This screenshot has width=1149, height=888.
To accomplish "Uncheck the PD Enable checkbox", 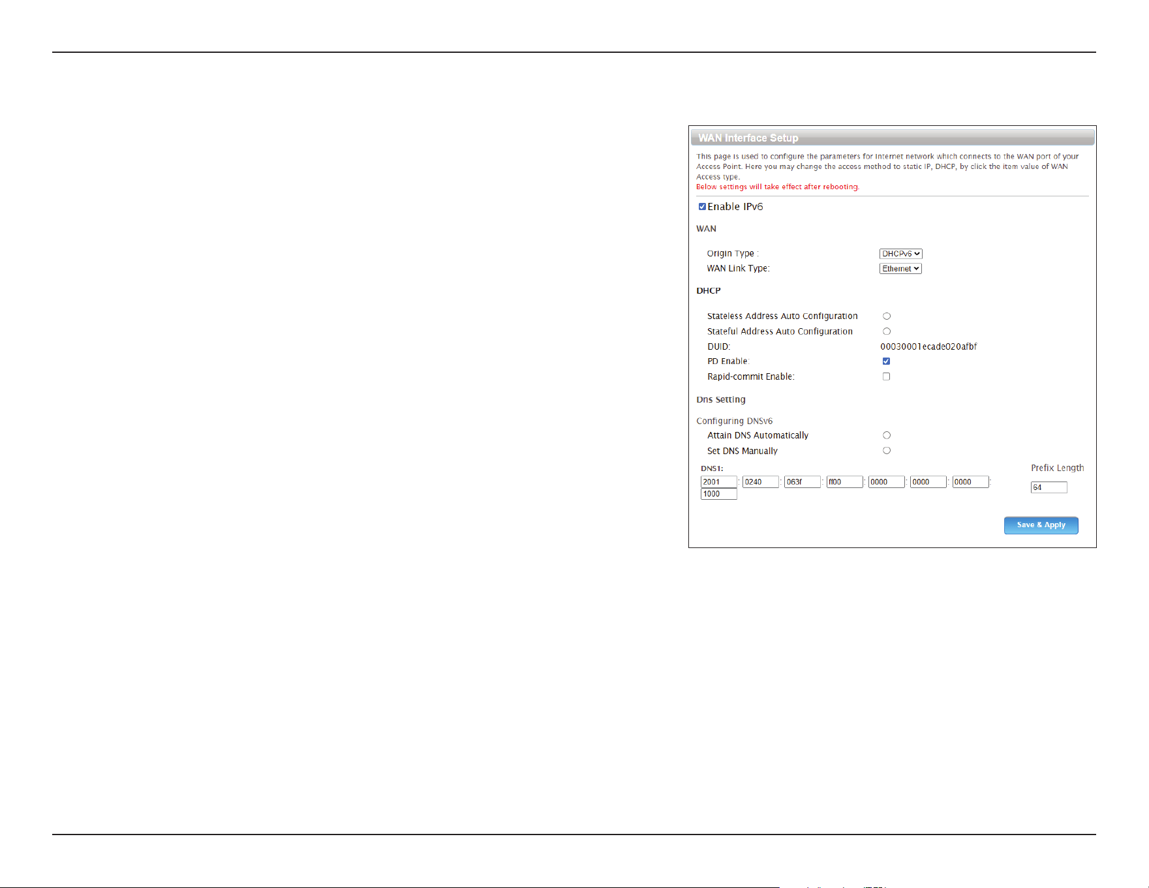I will pos(886,361).
